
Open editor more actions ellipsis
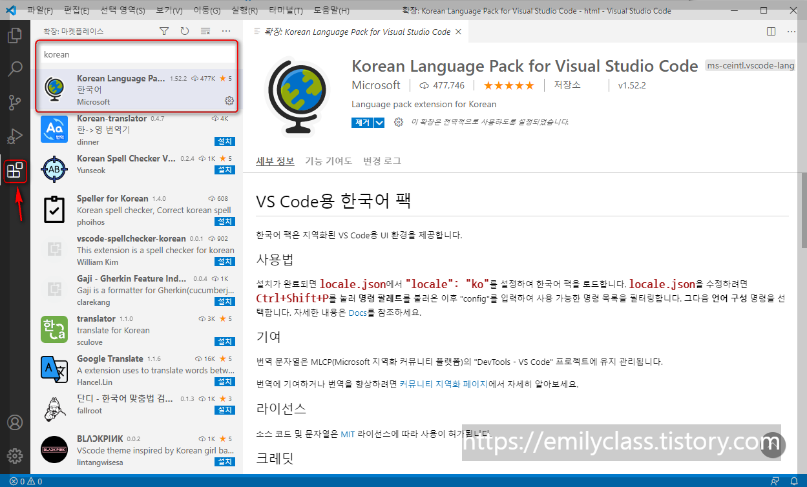click(792, 31)
